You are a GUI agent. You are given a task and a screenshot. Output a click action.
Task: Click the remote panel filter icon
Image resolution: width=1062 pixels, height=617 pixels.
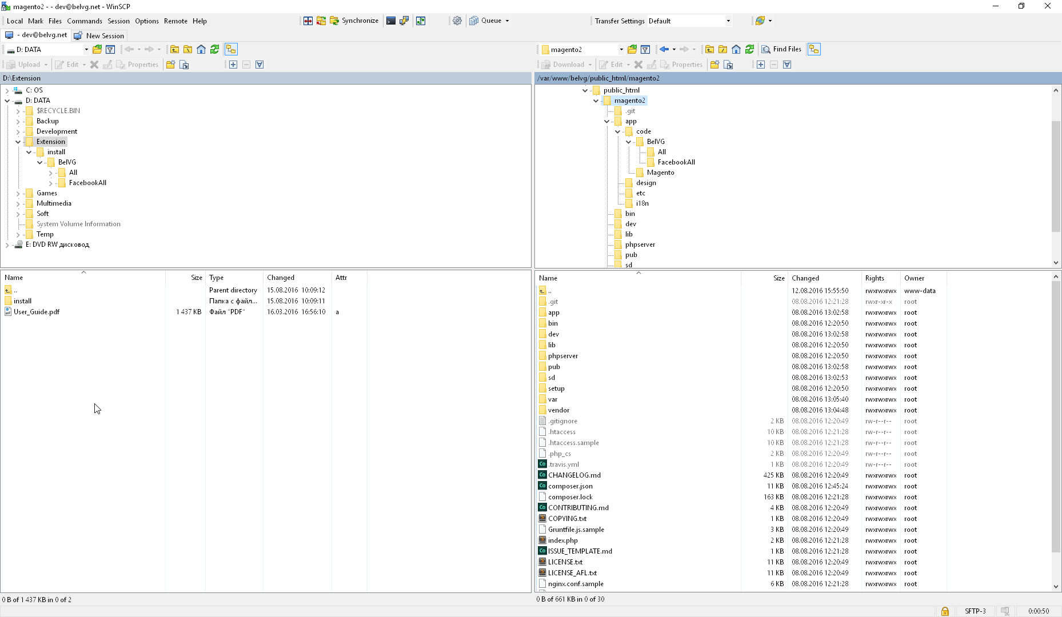[x=645, y=49]
